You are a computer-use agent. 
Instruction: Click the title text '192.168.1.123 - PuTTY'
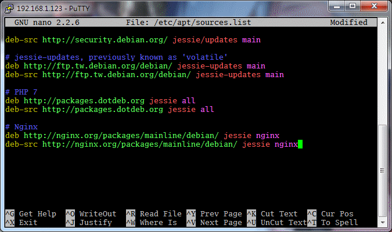click(53, 9)
